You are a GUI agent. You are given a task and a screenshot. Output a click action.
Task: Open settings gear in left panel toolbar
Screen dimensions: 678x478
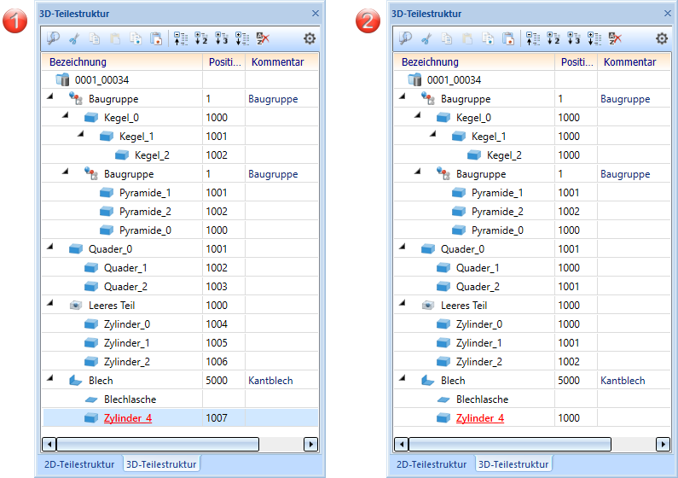point(310,38)
